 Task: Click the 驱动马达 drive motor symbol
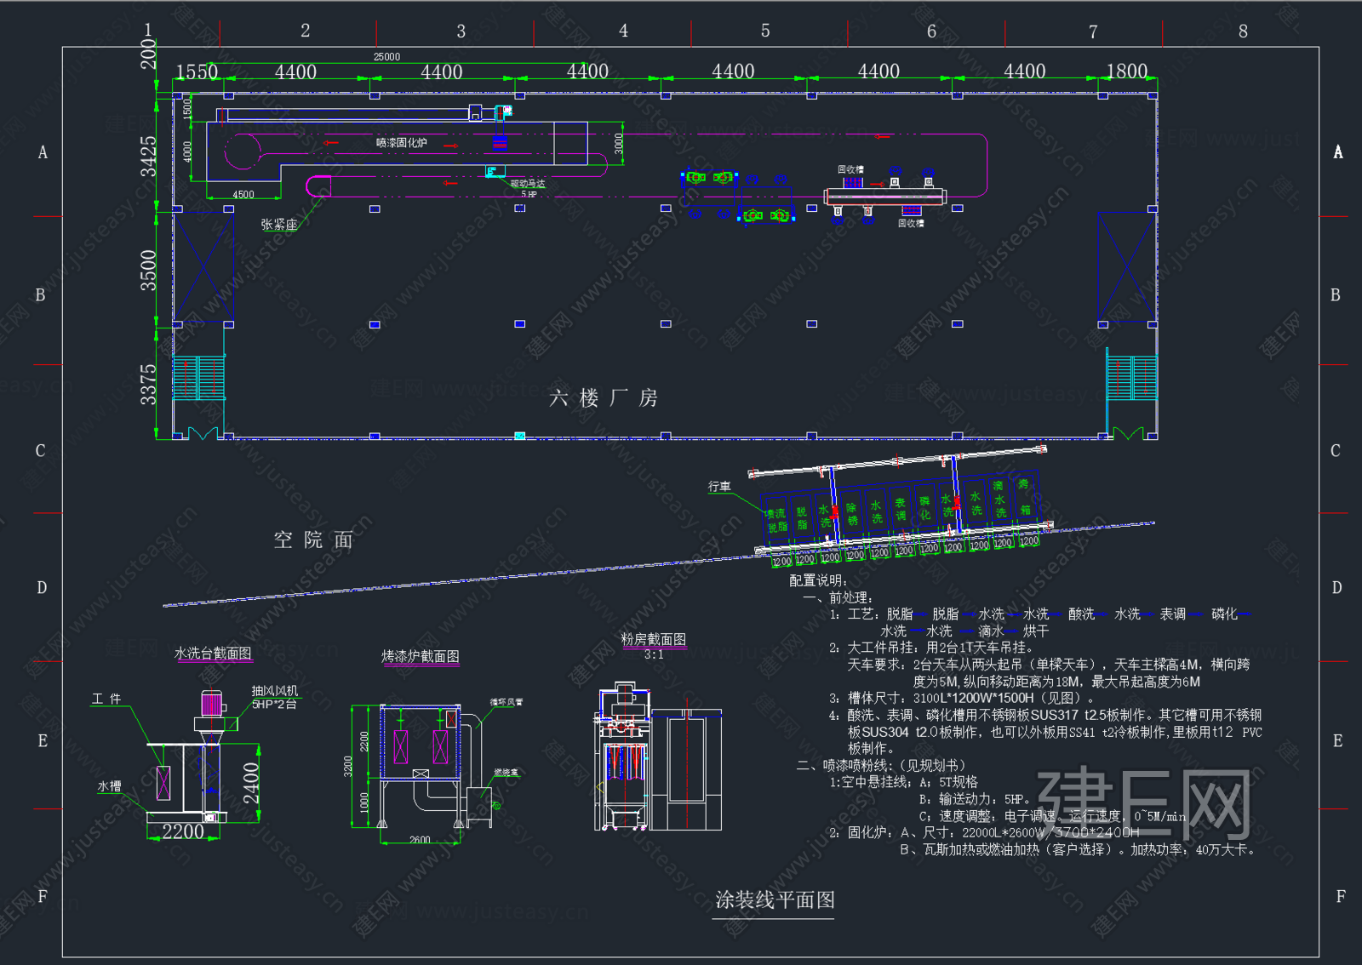(x=495, y=172)
